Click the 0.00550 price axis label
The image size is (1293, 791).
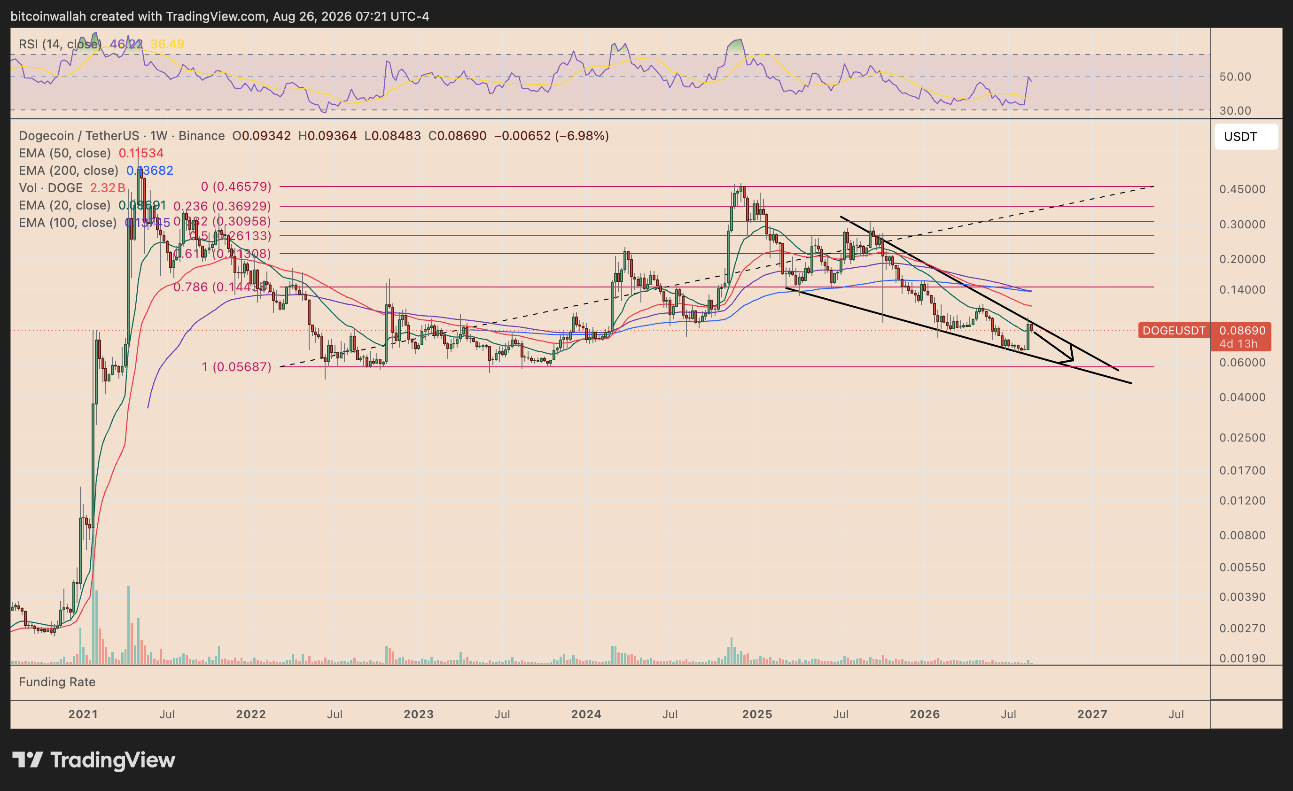point(1243,567)
